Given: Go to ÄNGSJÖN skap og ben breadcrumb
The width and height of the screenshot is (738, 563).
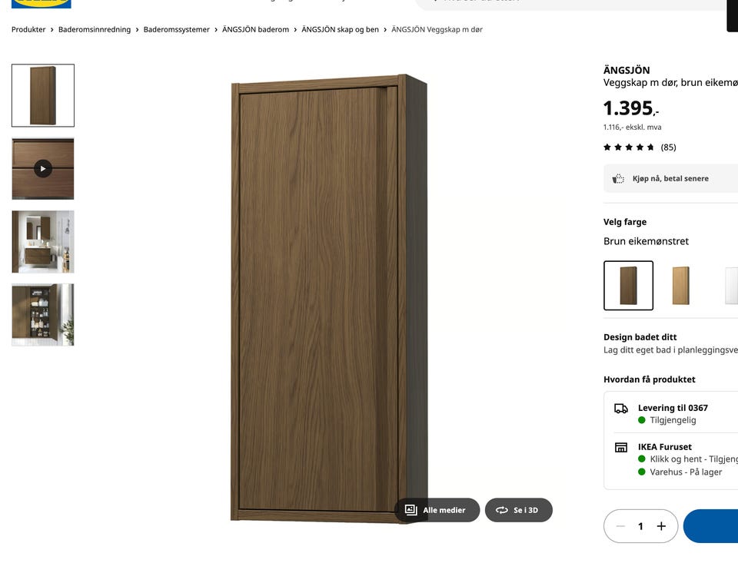Looking at the screenshot, I should [341, 29].
